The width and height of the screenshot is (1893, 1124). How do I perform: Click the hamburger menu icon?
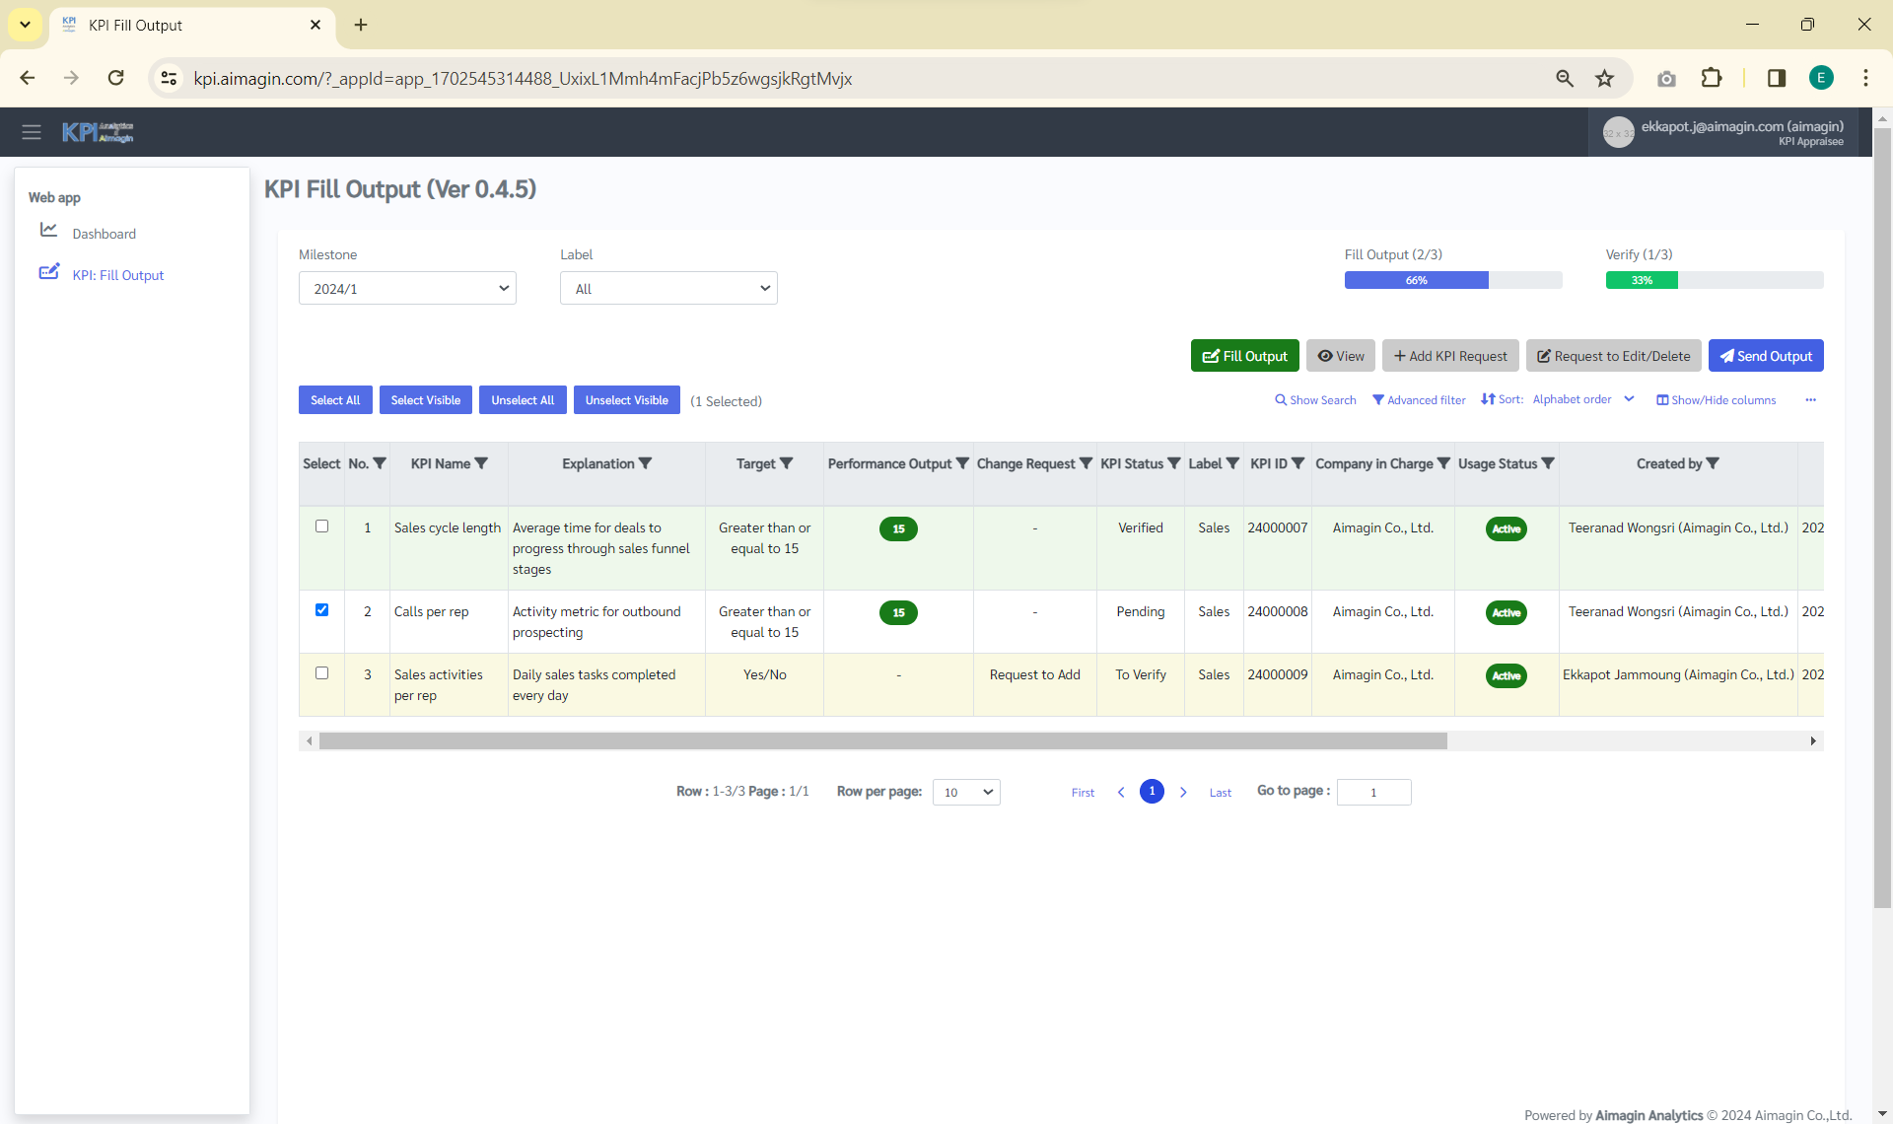[x=32, y=132]
